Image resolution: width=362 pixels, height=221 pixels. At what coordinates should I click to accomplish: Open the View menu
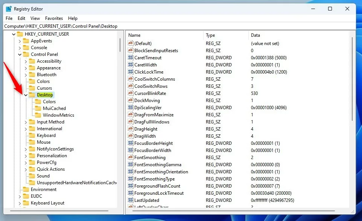(x=35, y=18)
